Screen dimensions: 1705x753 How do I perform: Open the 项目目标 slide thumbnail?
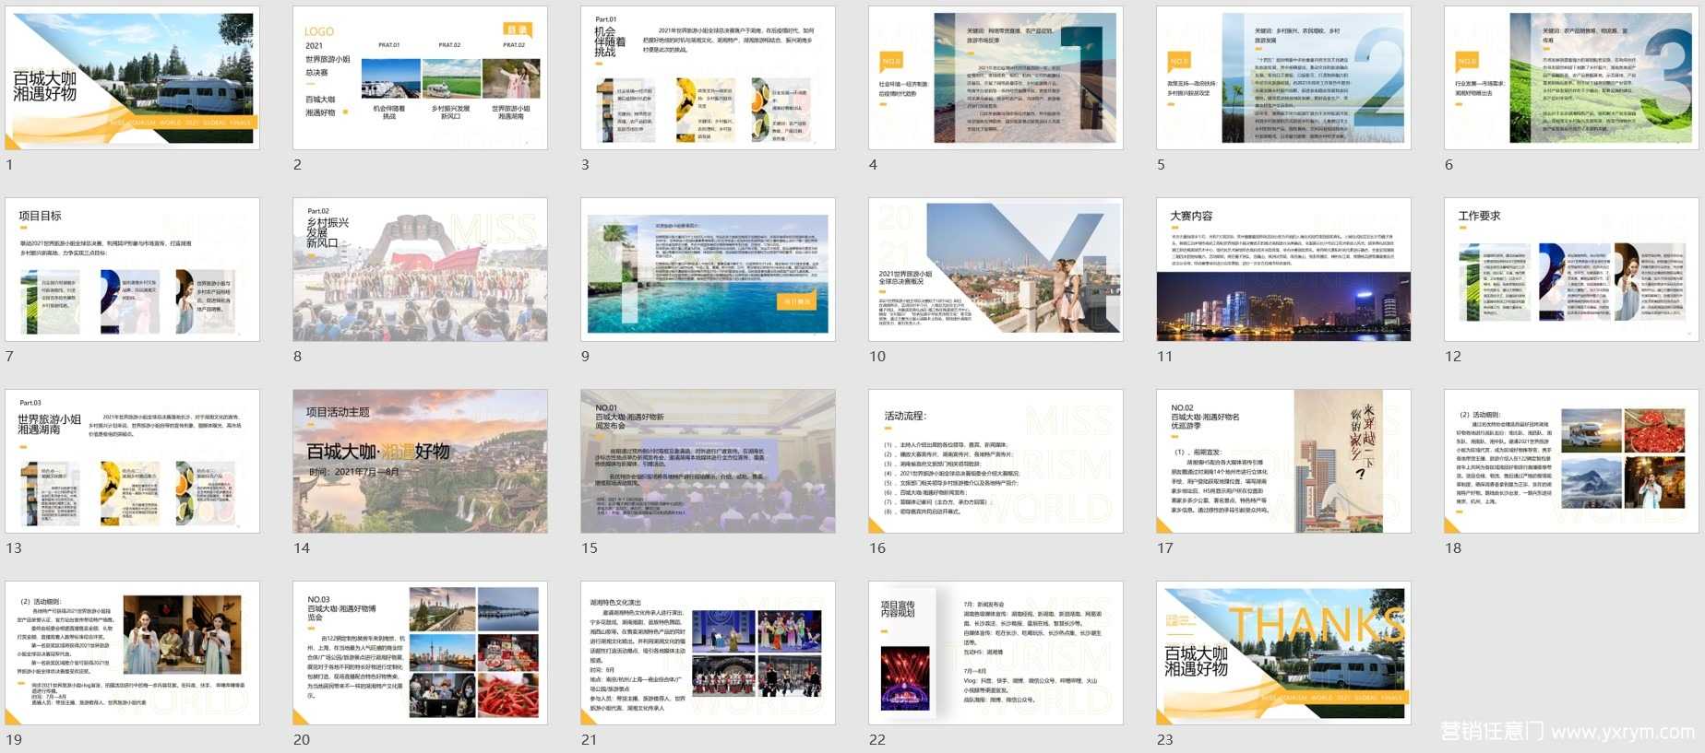click(132, 269)
